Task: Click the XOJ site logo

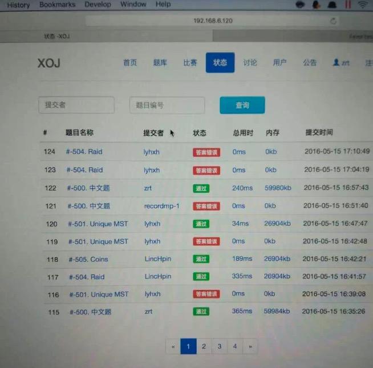Action: [49, 63]
